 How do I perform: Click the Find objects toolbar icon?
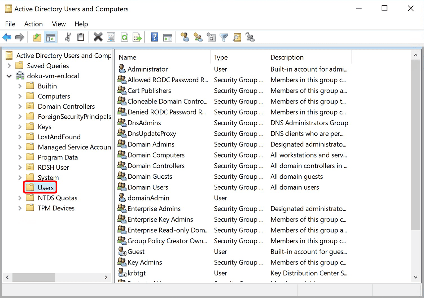pos(237,37)
